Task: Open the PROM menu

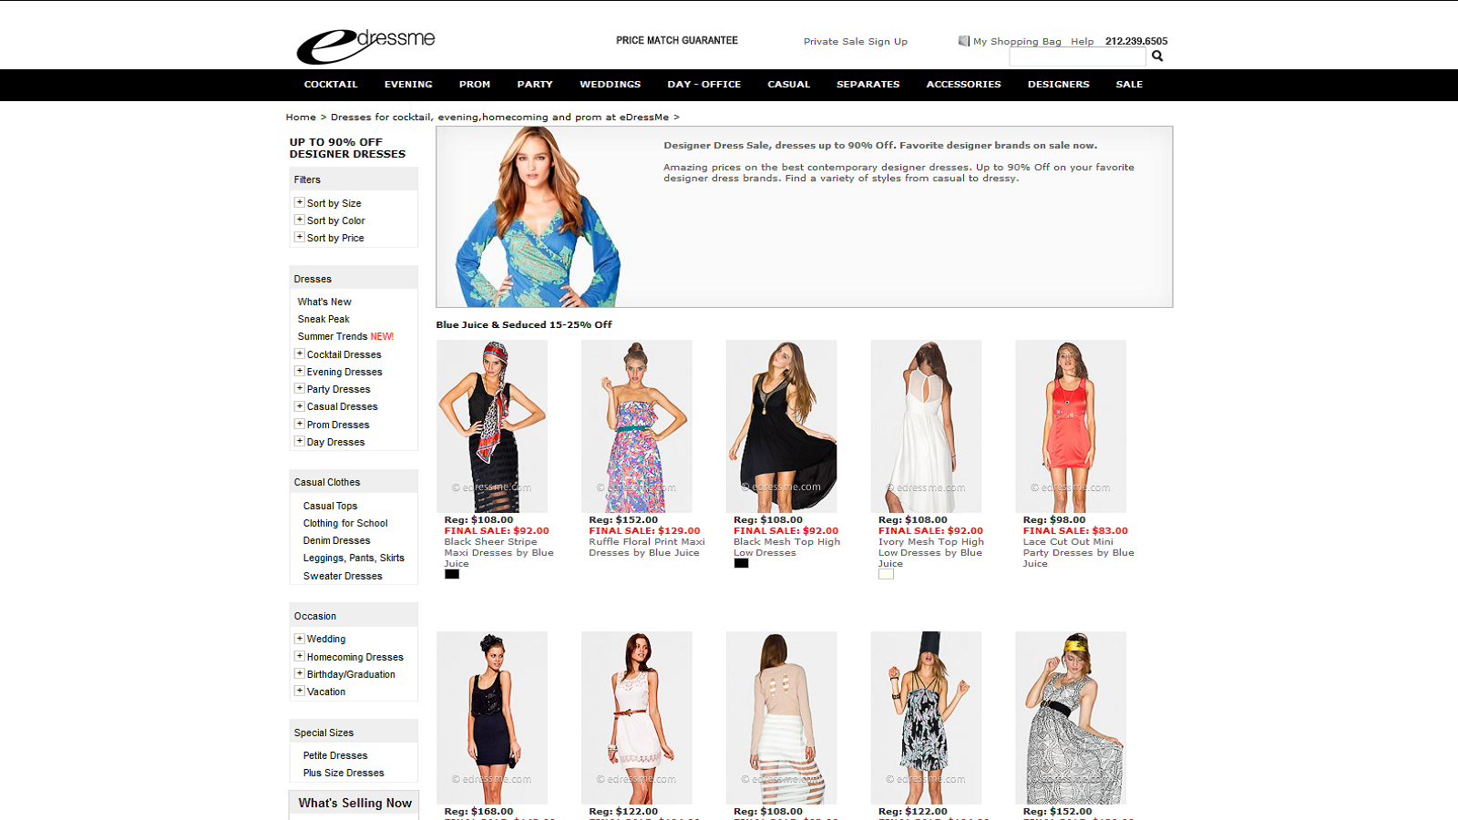Action: click(x=475, y=85)
